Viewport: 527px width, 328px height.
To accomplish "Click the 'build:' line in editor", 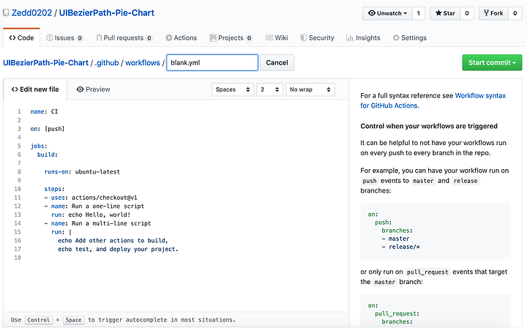I will click(48, 154).
